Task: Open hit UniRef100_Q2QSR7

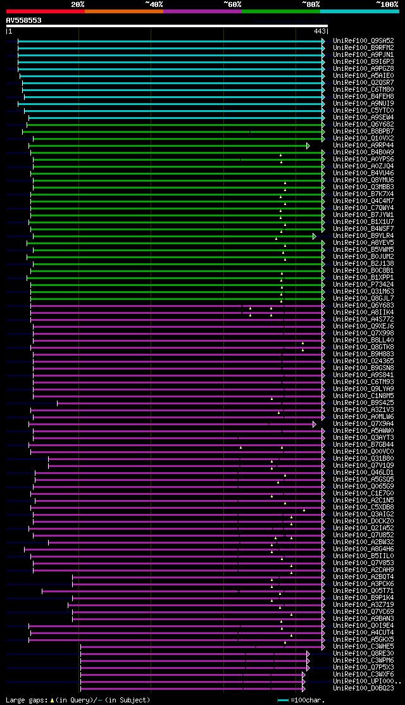Action: pyautogui.click(x=363, y=83)
